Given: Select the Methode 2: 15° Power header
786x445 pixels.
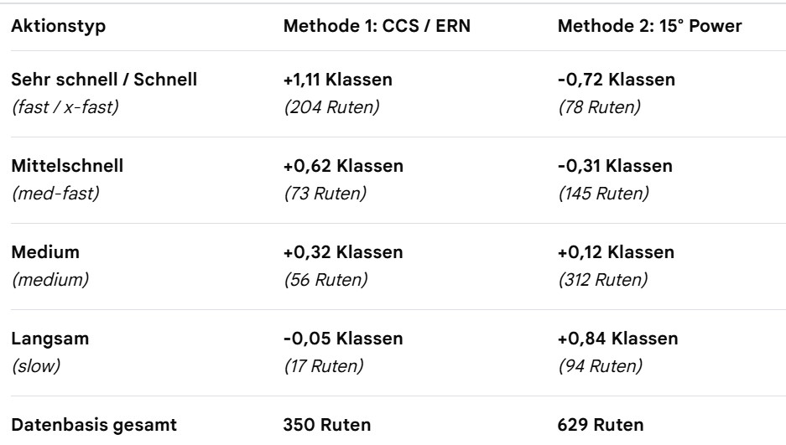Looking at the screenshot, I should pos(649,26).
